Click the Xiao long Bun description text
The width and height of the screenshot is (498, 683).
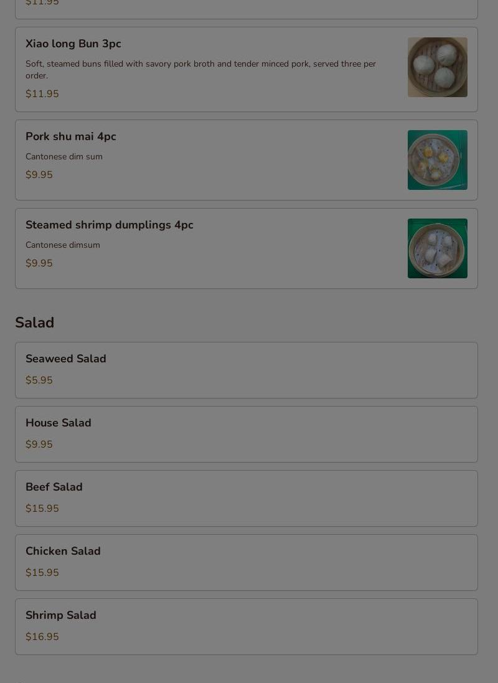click(x=200, y=70)
